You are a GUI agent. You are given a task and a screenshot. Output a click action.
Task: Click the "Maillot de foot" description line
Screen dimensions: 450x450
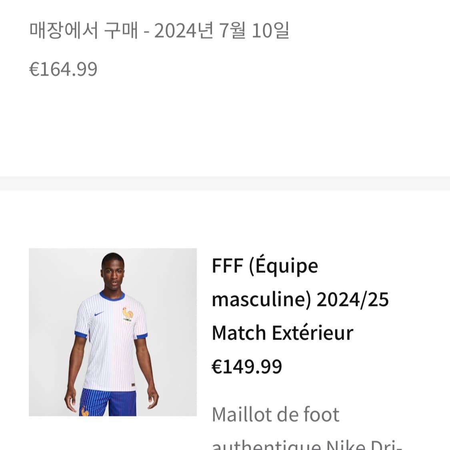tap(275, 414)
